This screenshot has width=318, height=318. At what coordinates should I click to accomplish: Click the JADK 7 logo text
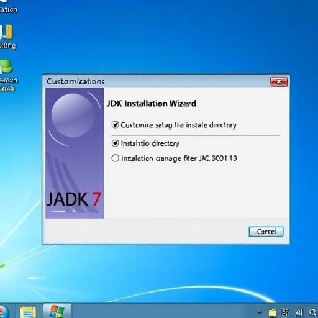[74, 199]
